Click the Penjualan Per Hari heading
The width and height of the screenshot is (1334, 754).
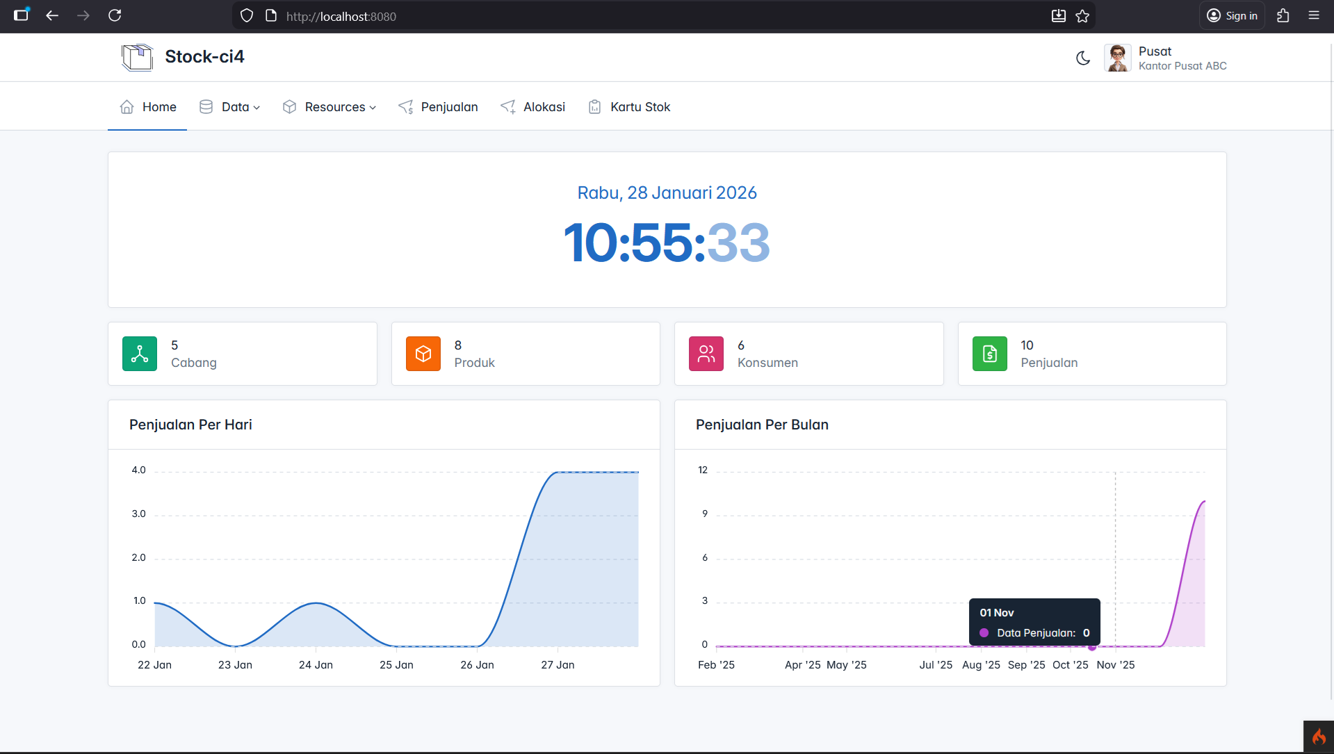pyautogui.click(x=190, y=425)
